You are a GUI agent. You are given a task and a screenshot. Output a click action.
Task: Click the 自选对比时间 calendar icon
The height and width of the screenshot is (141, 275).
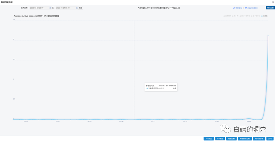(x=246, y=8)
